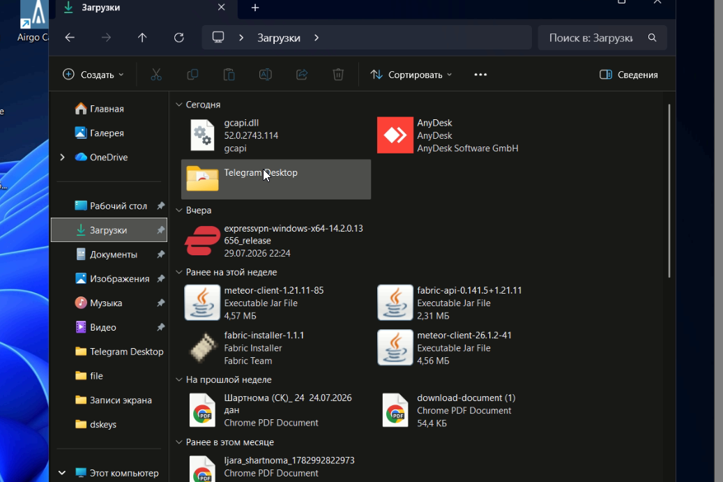723x482 pixels.
Task: Open Галерея in the navigation pane
Action: tap(109, 133)
